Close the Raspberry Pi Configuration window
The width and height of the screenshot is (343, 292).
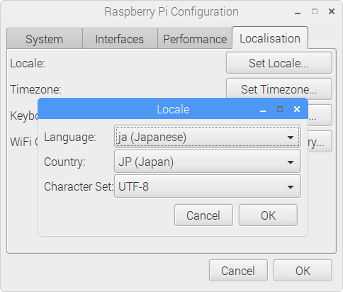tap(332, 11)
